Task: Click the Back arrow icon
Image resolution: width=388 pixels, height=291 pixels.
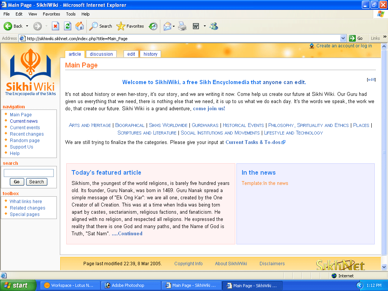Action: tap(8, 26)
